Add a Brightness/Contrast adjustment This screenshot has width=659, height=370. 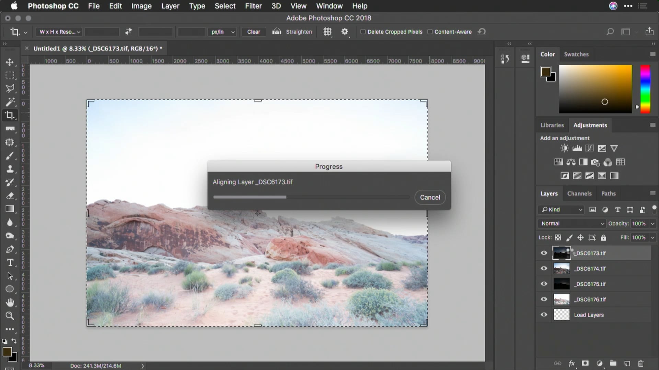pyautogui.click(x=564, y=148)
